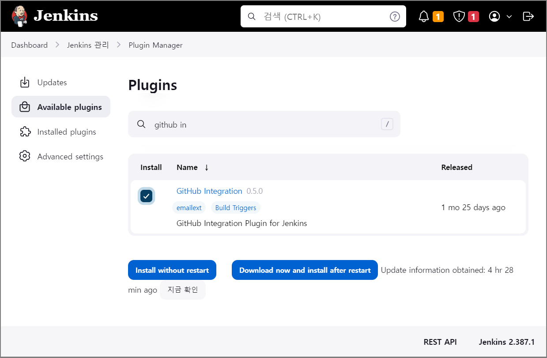Click Install without restart button
This screenshot has height=358, width=547.
[172, 270]
